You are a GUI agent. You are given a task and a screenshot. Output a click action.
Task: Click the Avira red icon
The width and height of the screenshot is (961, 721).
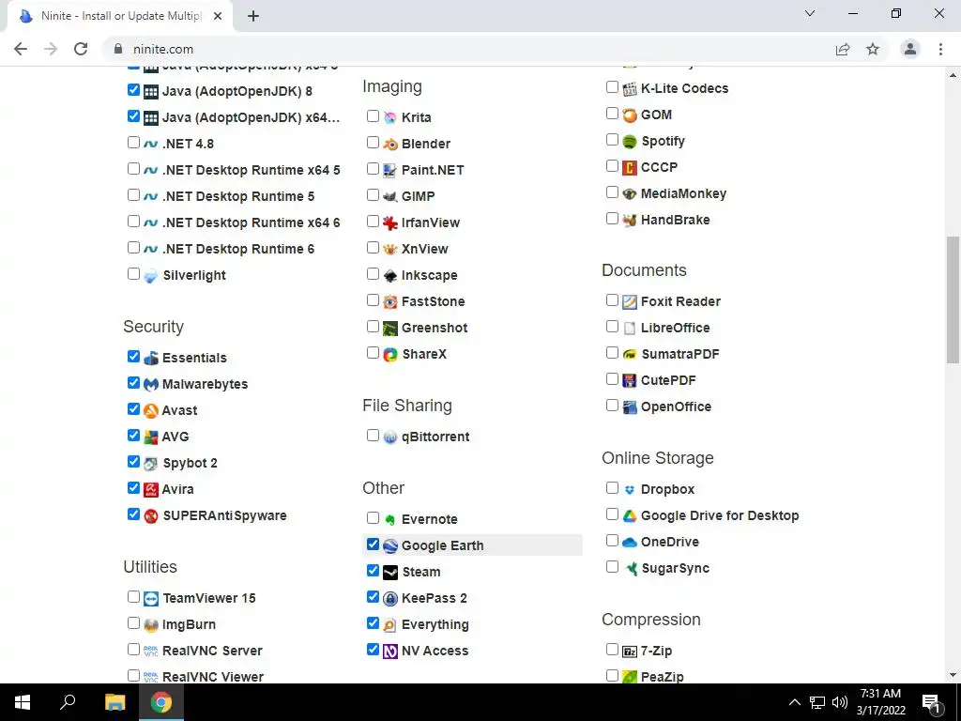[x=151, y=490]
